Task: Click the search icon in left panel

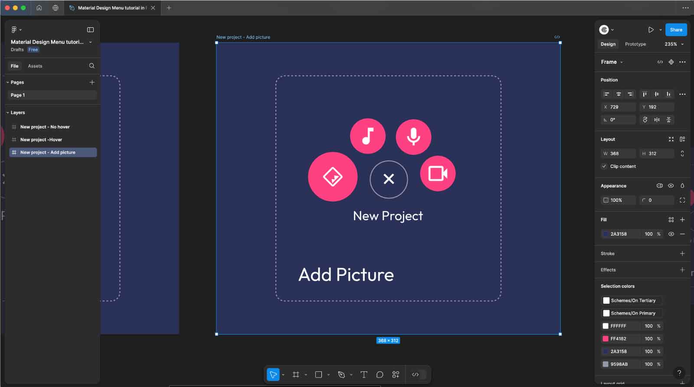Action: (x=92, y=66)
